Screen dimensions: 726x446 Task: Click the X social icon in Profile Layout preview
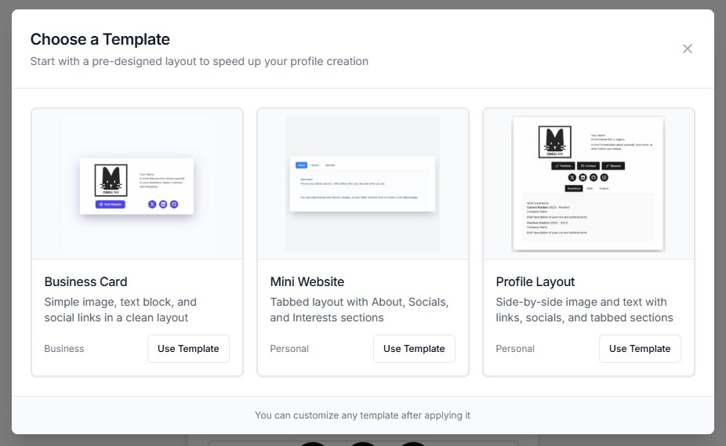572,177
